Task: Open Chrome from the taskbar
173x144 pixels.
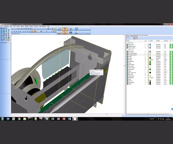Action: [19, 119]
